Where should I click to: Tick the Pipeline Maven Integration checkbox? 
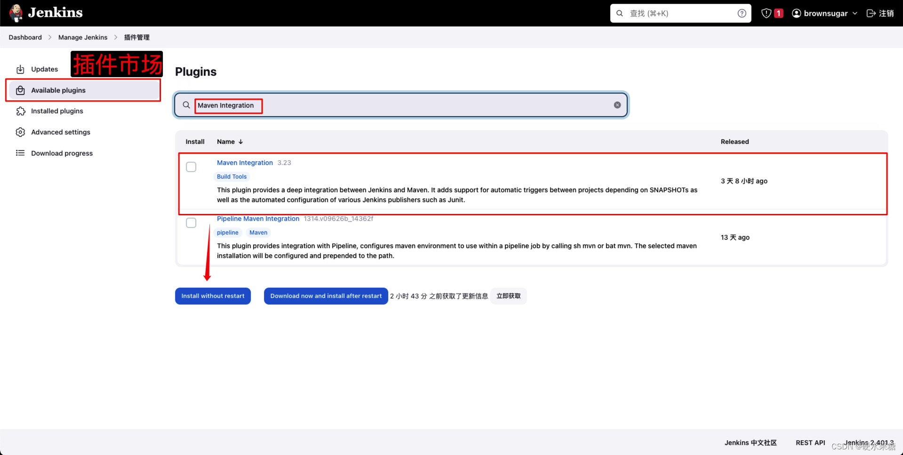[191, 223]
